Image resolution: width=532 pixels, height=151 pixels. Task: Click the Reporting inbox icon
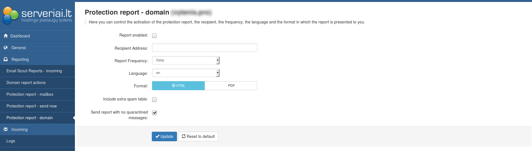(x=6, y=59)
